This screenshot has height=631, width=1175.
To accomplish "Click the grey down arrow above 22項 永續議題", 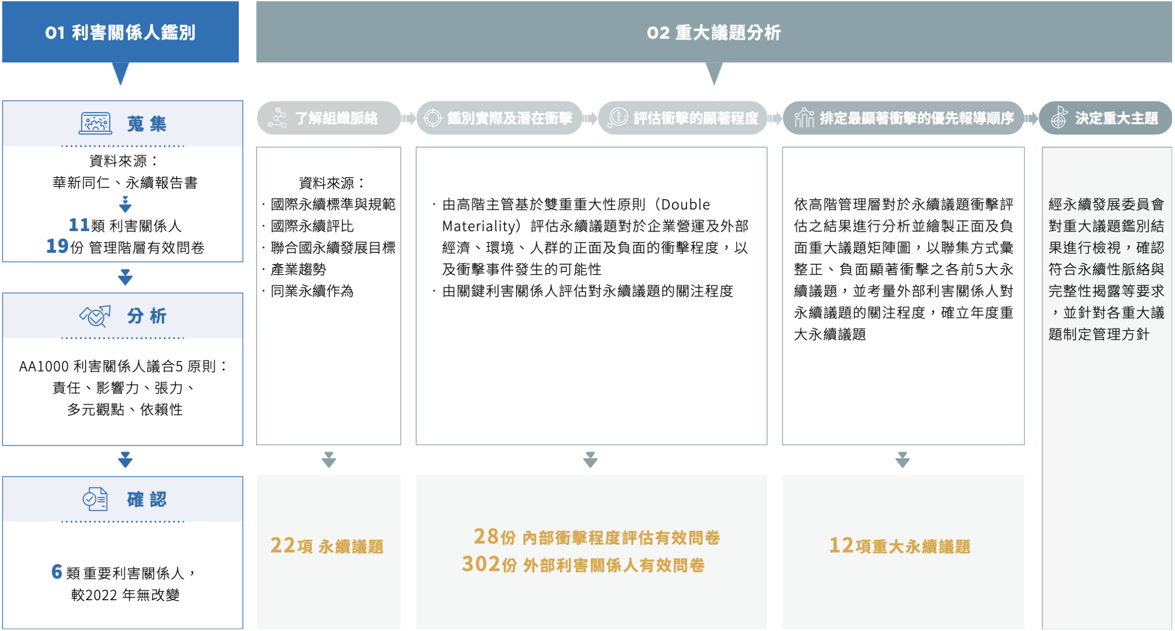I will [x=329, y=460].
